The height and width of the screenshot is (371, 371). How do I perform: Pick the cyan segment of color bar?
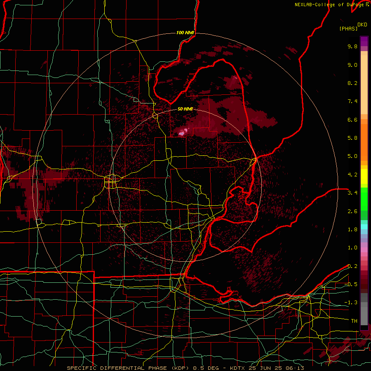pos(364,227)
